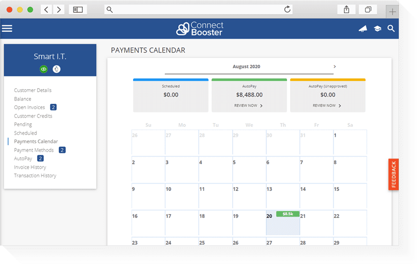Reload the page with refresh icon

click(x=287, y=10)
